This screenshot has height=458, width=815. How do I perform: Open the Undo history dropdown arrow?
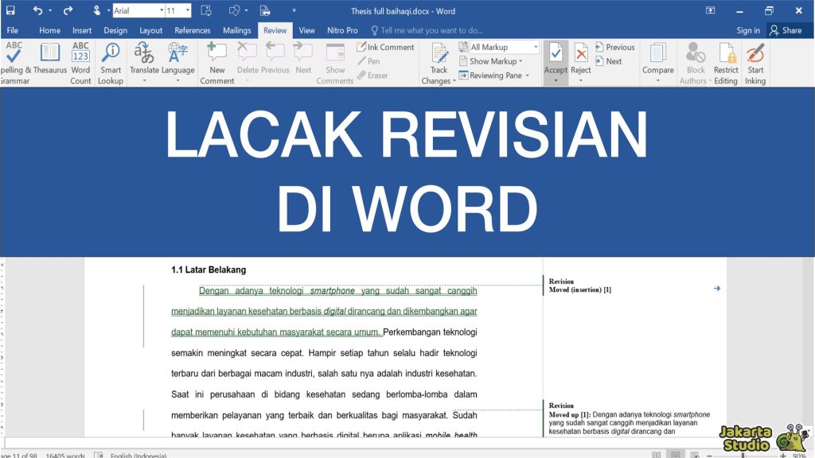pos(50,10)
